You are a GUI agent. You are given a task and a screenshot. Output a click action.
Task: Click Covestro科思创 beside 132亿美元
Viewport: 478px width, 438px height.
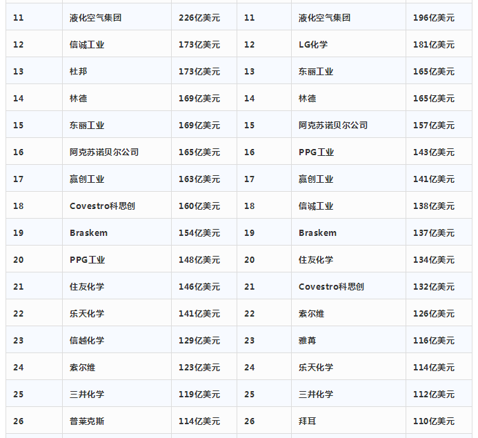(331, 287)
